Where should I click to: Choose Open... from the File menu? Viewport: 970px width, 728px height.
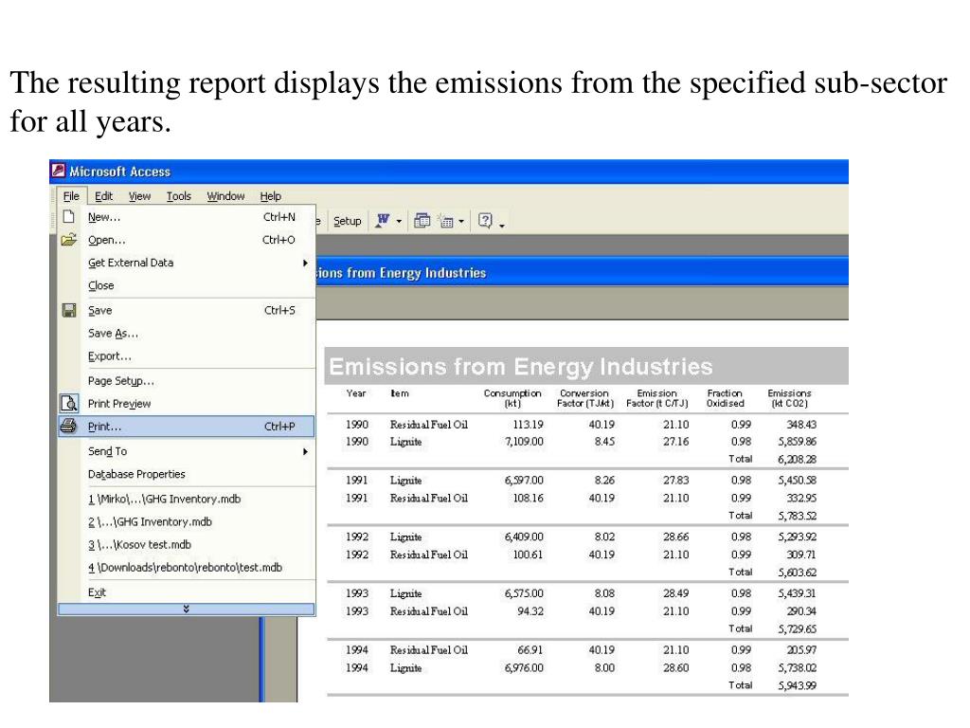pos(187,240)
